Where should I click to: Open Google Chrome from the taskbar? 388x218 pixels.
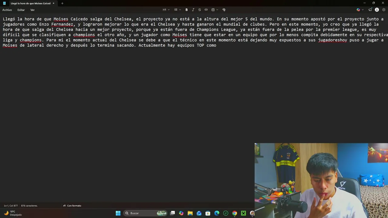click(x=234, y=213)
